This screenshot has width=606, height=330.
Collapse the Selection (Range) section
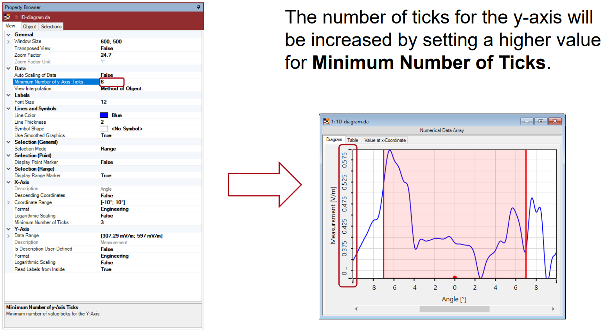pos(8,169)
